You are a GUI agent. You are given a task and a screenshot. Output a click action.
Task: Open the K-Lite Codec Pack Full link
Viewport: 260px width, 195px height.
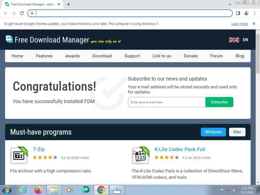pyautogui.click(x=180, y=149)
